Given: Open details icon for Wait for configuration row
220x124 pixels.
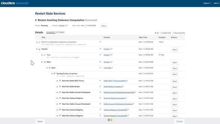Looking at the screenshot, I should 100,42.
